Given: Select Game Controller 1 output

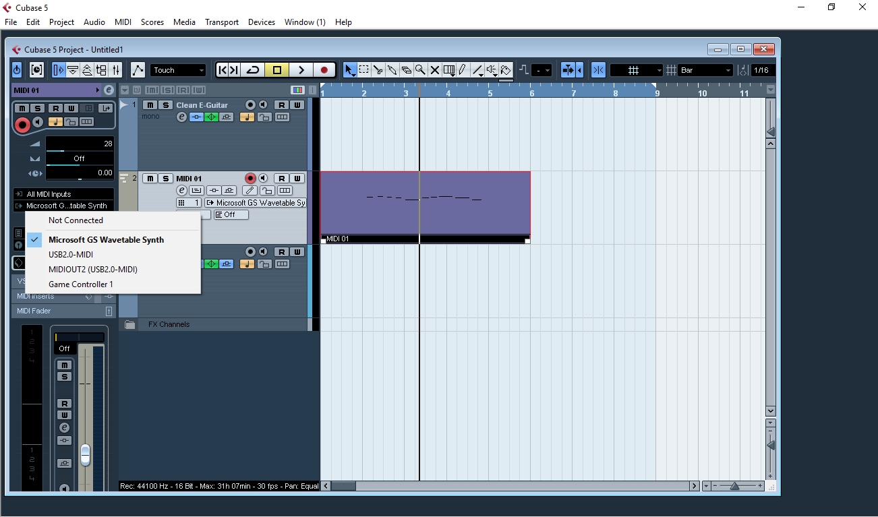Looking at the screenshot, I should (113, 284).
